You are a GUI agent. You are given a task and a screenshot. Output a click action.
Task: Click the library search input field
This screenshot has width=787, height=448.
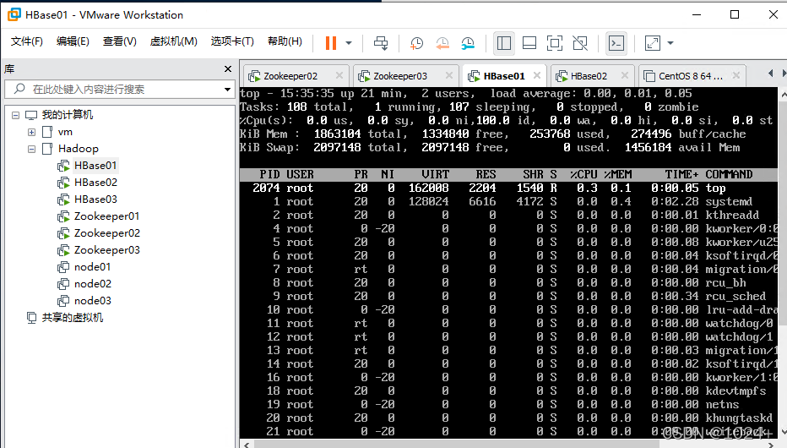coord(120,90)
